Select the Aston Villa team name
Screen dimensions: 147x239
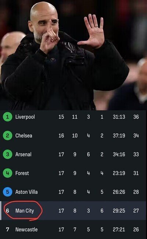(26, 192)
